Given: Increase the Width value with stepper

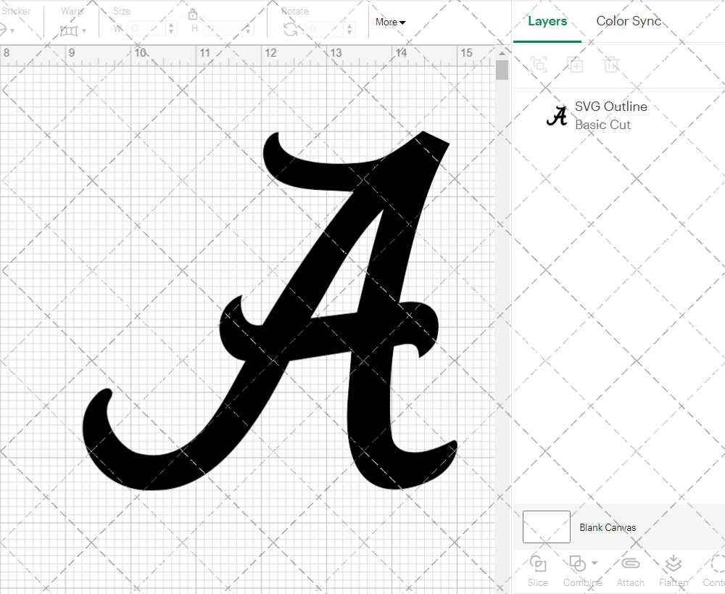Looking at the screenshot, I should click(x=171, y=25).
